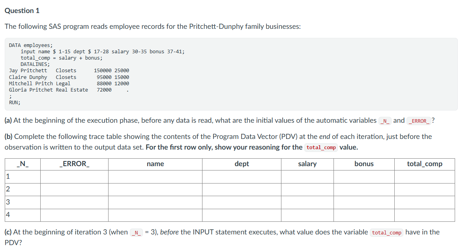The image size is (461, 251).
Task: Click the Claire Dunphy data line
Action: tap(69, 77)
